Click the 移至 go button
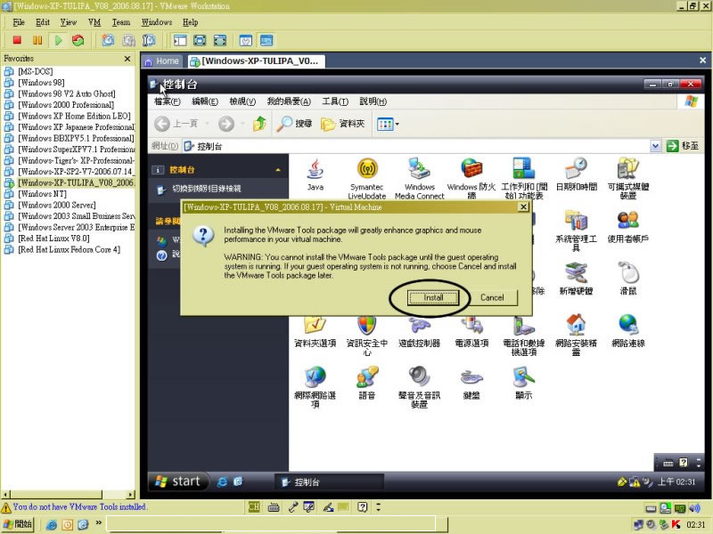Viewport: 713px width, 534px height. pyautogui.click(x=683, y=146)
